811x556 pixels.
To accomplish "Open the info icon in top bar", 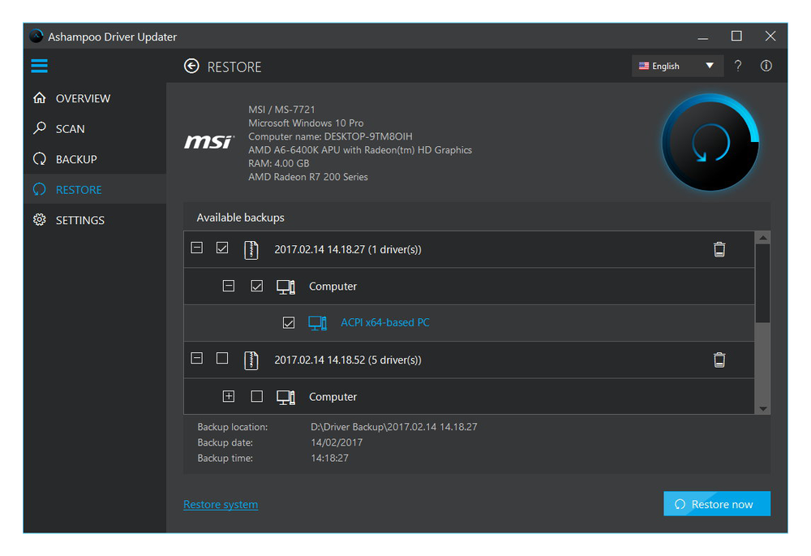I will pyautogui.click(x=766, y=66).
